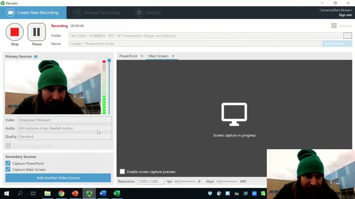This screenshot has height=199, width=355.
Task: Expand the Folder dropdown arrow
Action: pyautogui.click(x=348, y=36)
